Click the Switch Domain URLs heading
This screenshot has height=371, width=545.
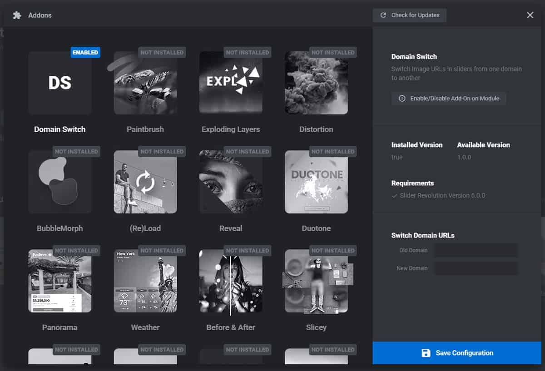(423, 235)
